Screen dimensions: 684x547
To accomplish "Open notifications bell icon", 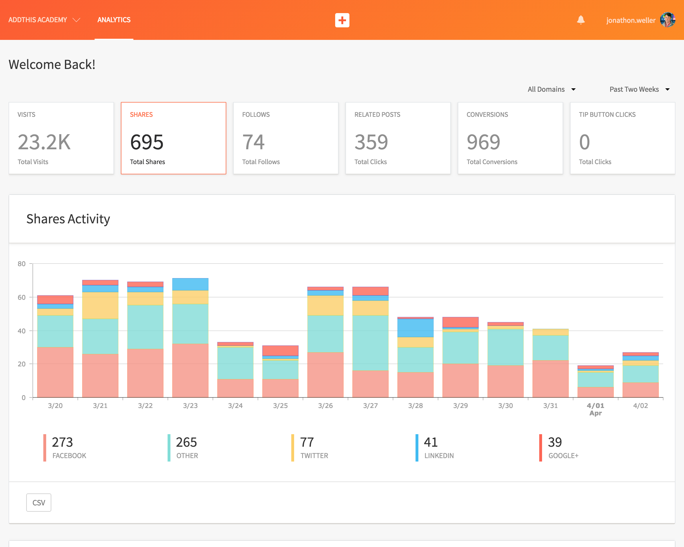I will [x=581, y=20].
